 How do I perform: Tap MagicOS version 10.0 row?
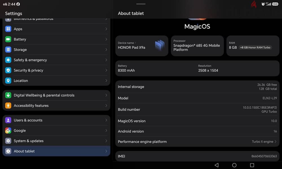pos(197,121)
